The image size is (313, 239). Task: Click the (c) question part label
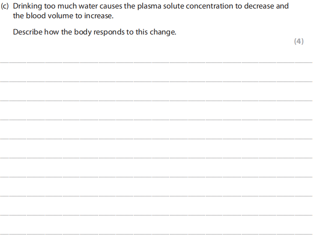6,6
